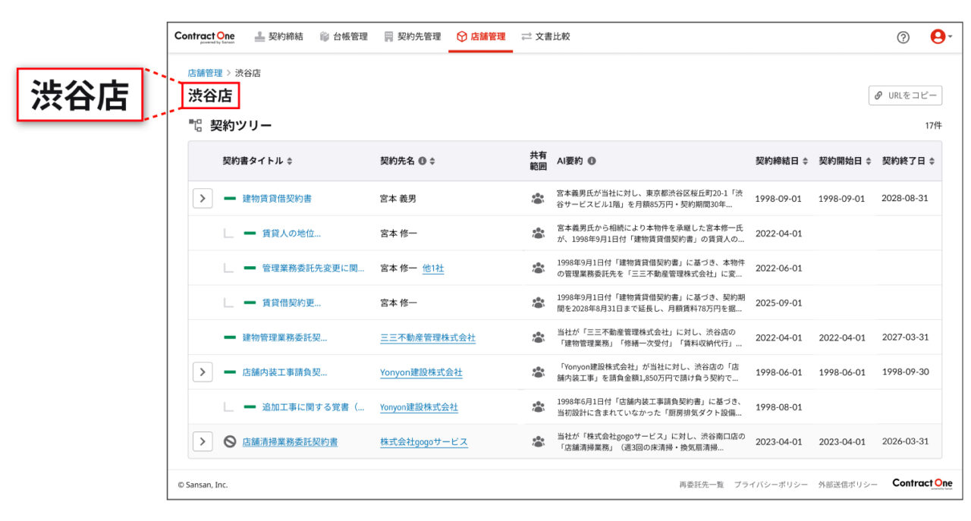This screenshot has height=521, width=971.
Task: Open the プライバシーポリシー footer link
Action: [x=771, y=485]
